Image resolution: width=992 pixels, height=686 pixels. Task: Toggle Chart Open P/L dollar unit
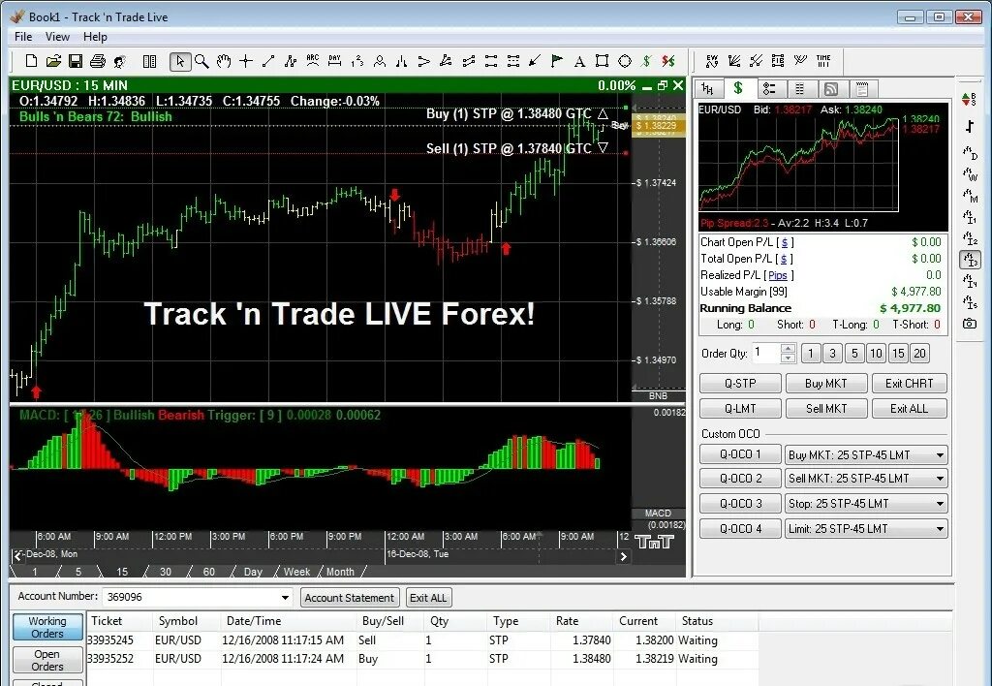[785, 242]
